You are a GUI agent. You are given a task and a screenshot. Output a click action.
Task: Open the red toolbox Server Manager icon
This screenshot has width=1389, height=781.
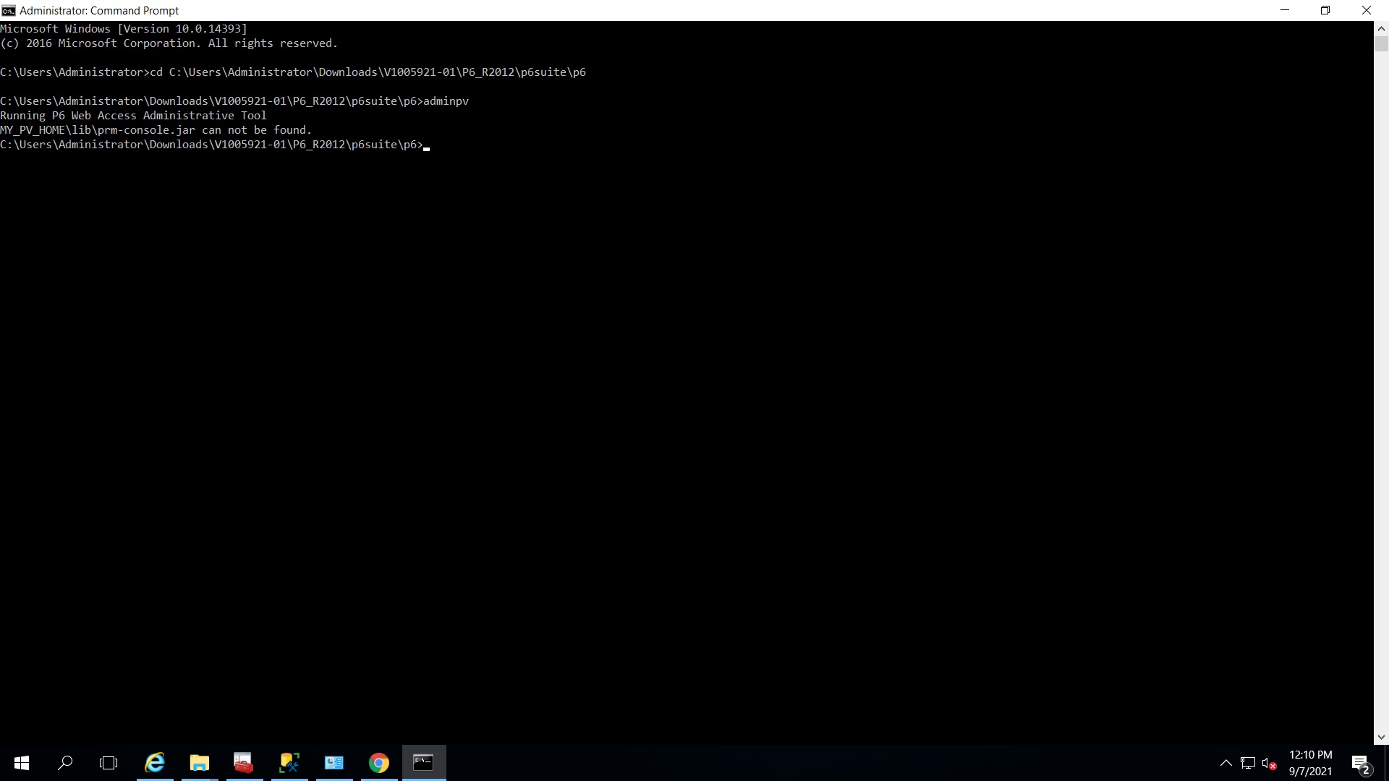click(x=245, y=763)
